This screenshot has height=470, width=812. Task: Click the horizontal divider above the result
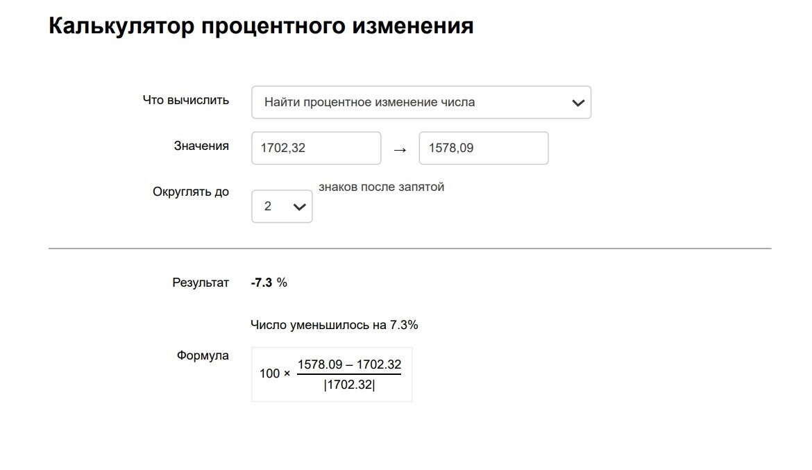(409, 248)
